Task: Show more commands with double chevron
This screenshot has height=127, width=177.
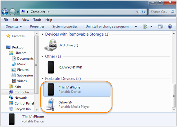Action: (x=136, y=27)
